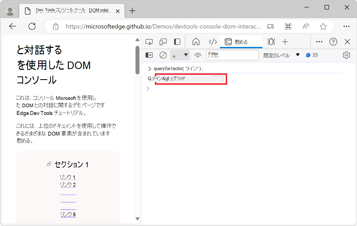This screenshot has width=357, height=226.
Task: Open DevTools settings gear
Action: pos(346,55)
